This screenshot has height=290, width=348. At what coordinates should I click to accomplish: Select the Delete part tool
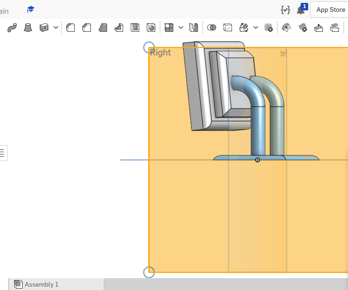tap(269, 28)
